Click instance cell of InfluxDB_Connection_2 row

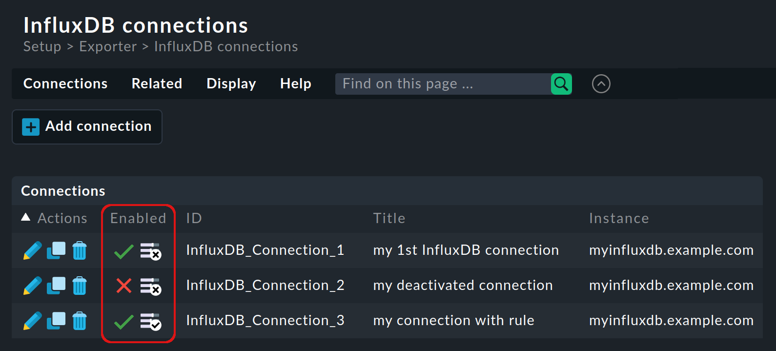click(671, 285)
